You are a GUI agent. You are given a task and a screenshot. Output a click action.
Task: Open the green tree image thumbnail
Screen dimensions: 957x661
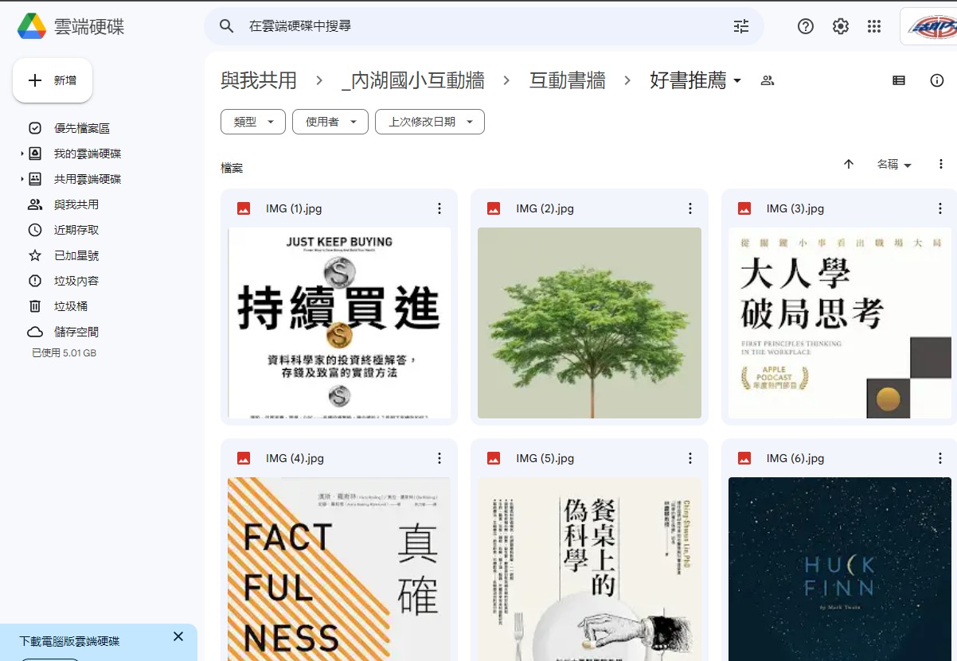(589, 323)
